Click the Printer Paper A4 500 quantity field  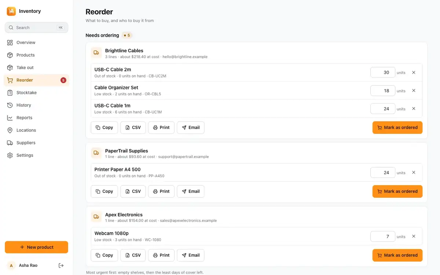(383, 172)
